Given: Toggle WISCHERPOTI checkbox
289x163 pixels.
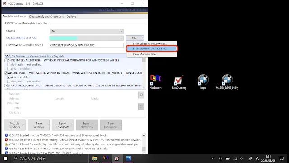Looking at the screenshot, I should pos(6,73).
